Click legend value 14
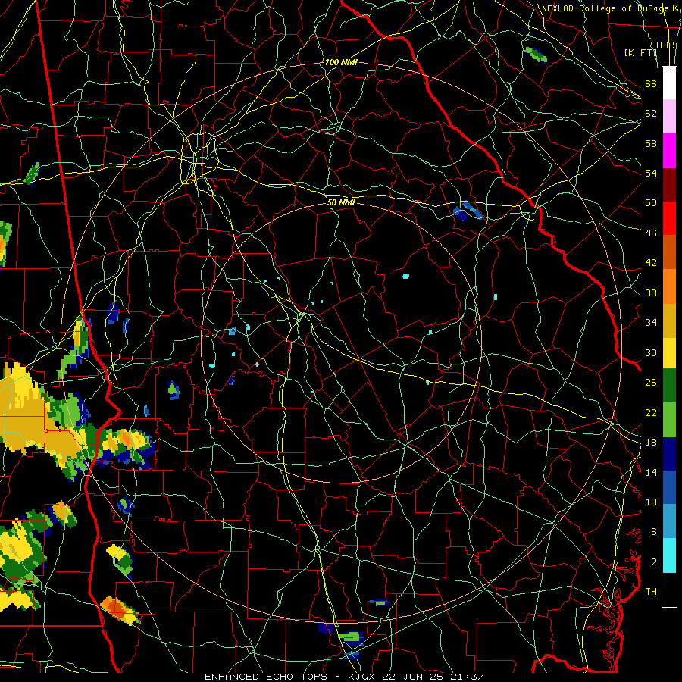Image resolution: width=682 pixels, height=682 pixels. click(651, 472)
